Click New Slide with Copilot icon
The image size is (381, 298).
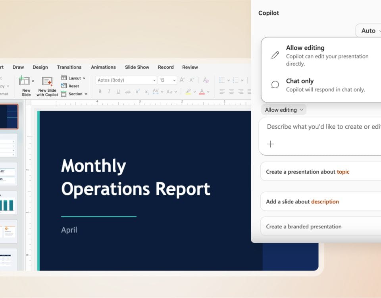47,81
